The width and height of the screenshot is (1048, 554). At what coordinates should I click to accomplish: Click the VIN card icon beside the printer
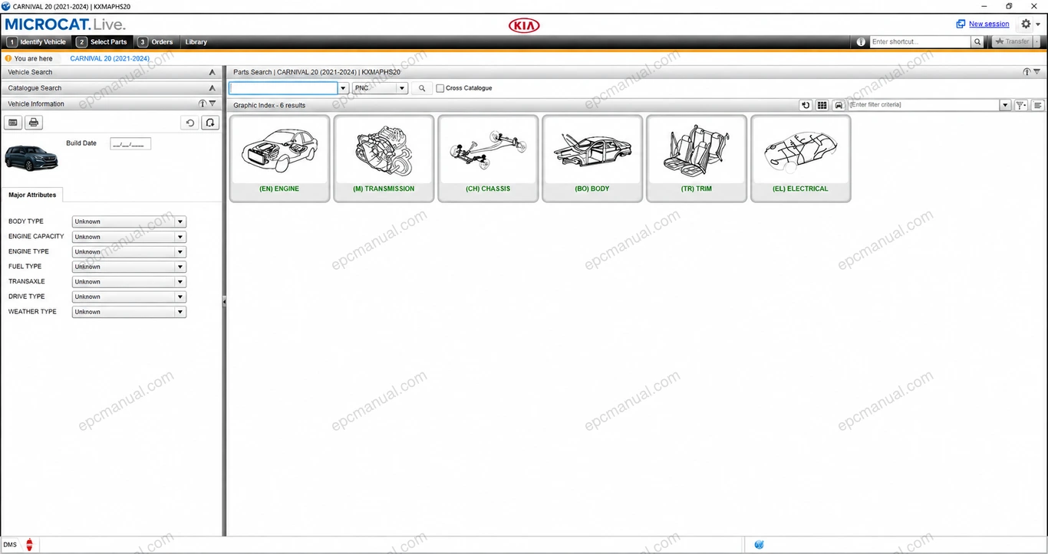[13, 123]
